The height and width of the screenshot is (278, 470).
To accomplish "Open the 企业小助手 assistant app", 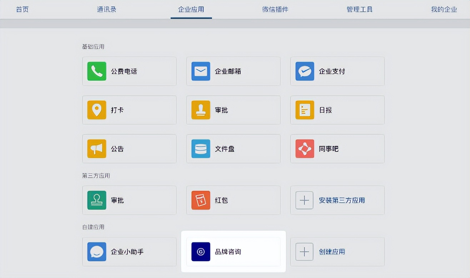I will [x=129, y=252].
